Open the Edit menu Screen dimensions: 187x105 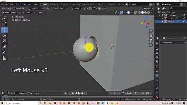[x=12, y=4]
